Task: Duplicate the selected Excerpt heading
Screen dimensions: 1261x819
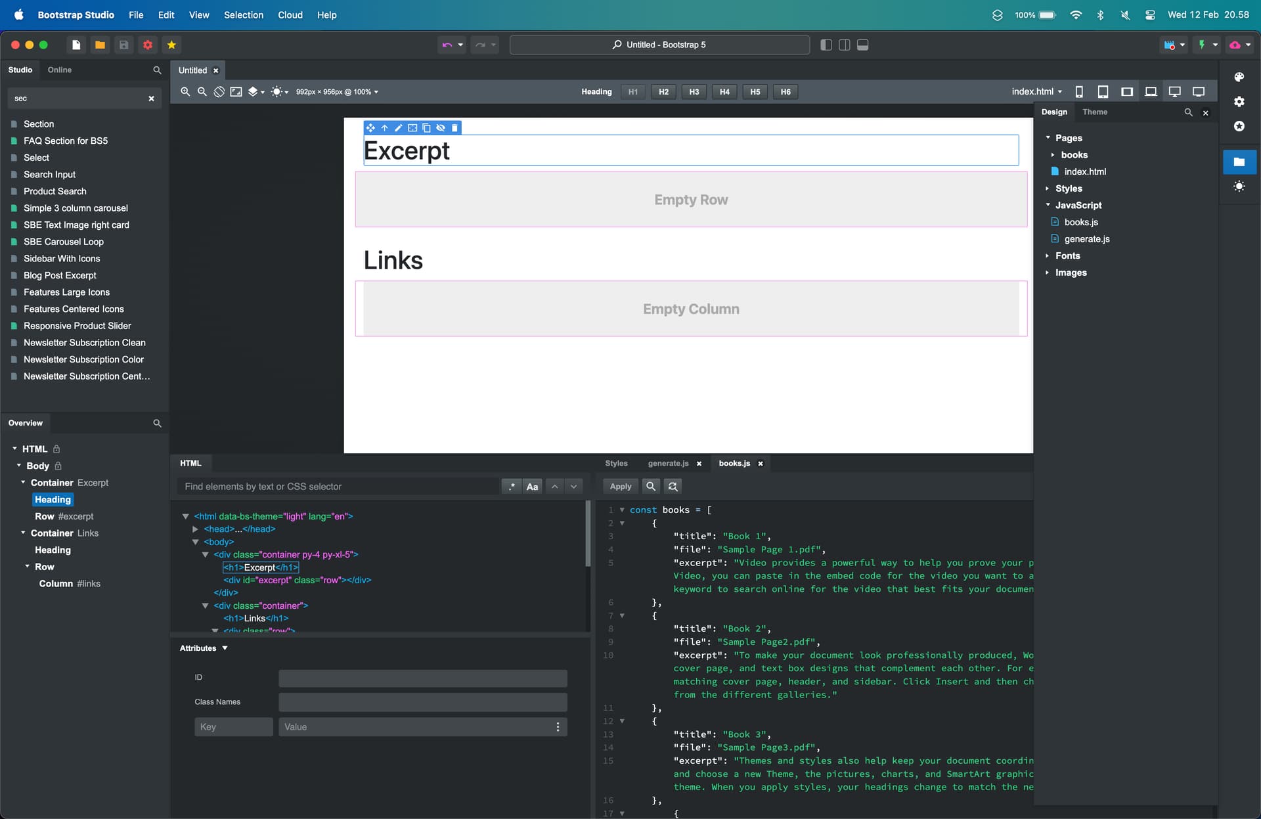Action: pyautogui.click(x=427, y=127)
